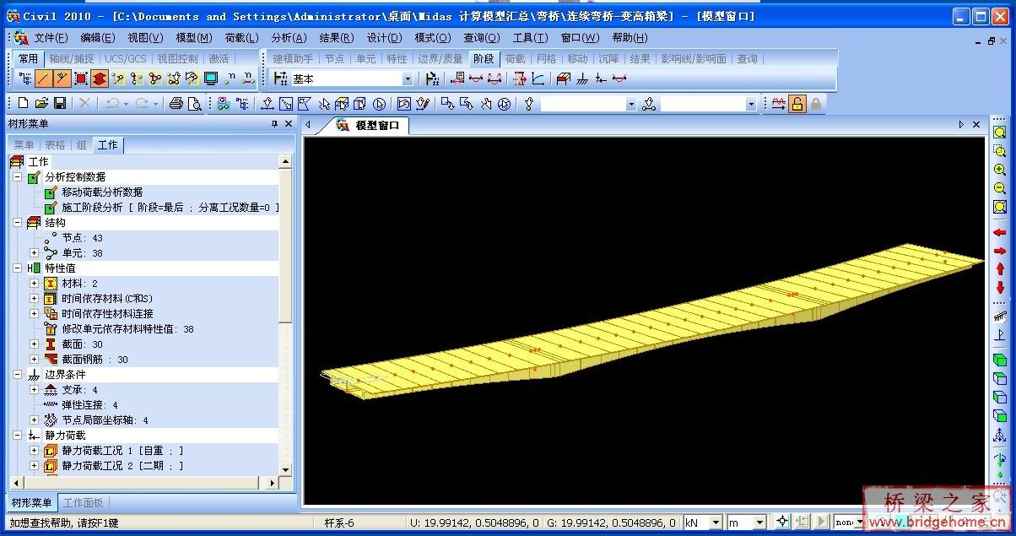Pan the view up with the red up arrow
Image resolution: width=1016 pixels, height=536 pixels.
(1000, 269)
